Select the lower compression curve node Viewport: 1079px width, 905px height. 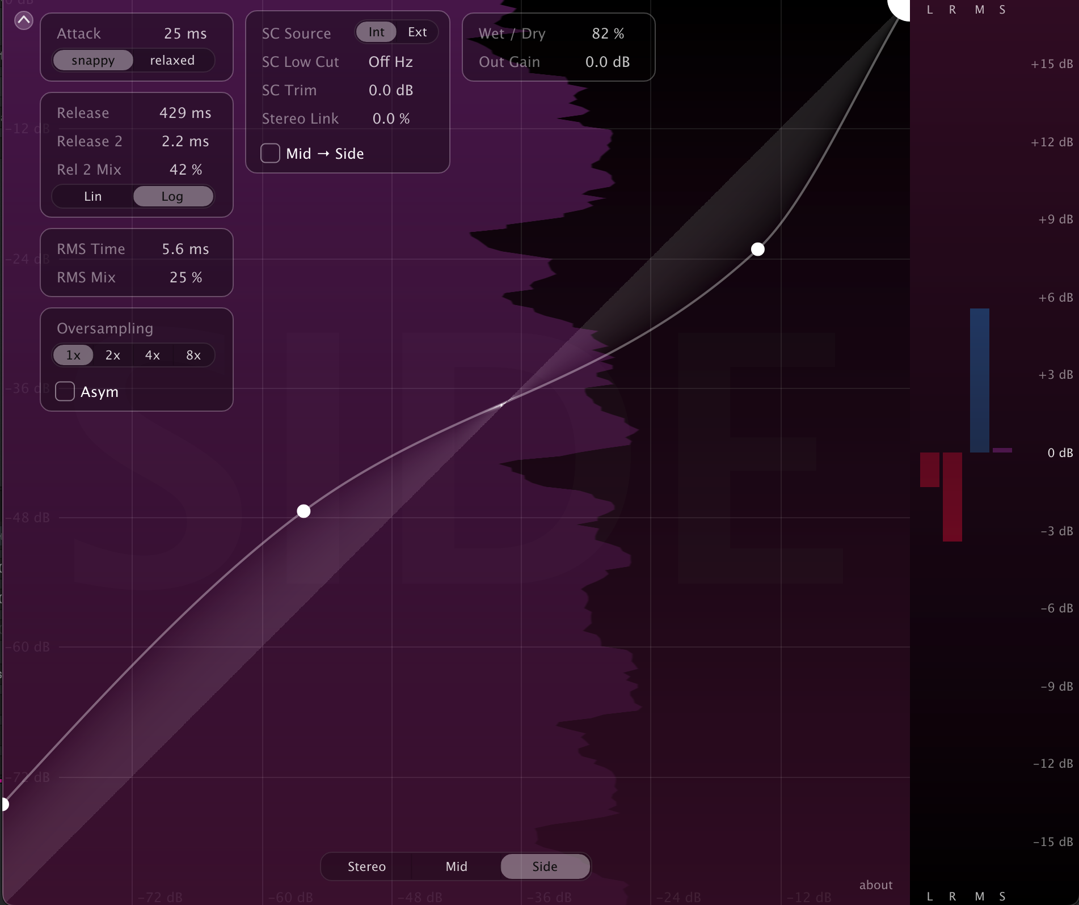304,511
